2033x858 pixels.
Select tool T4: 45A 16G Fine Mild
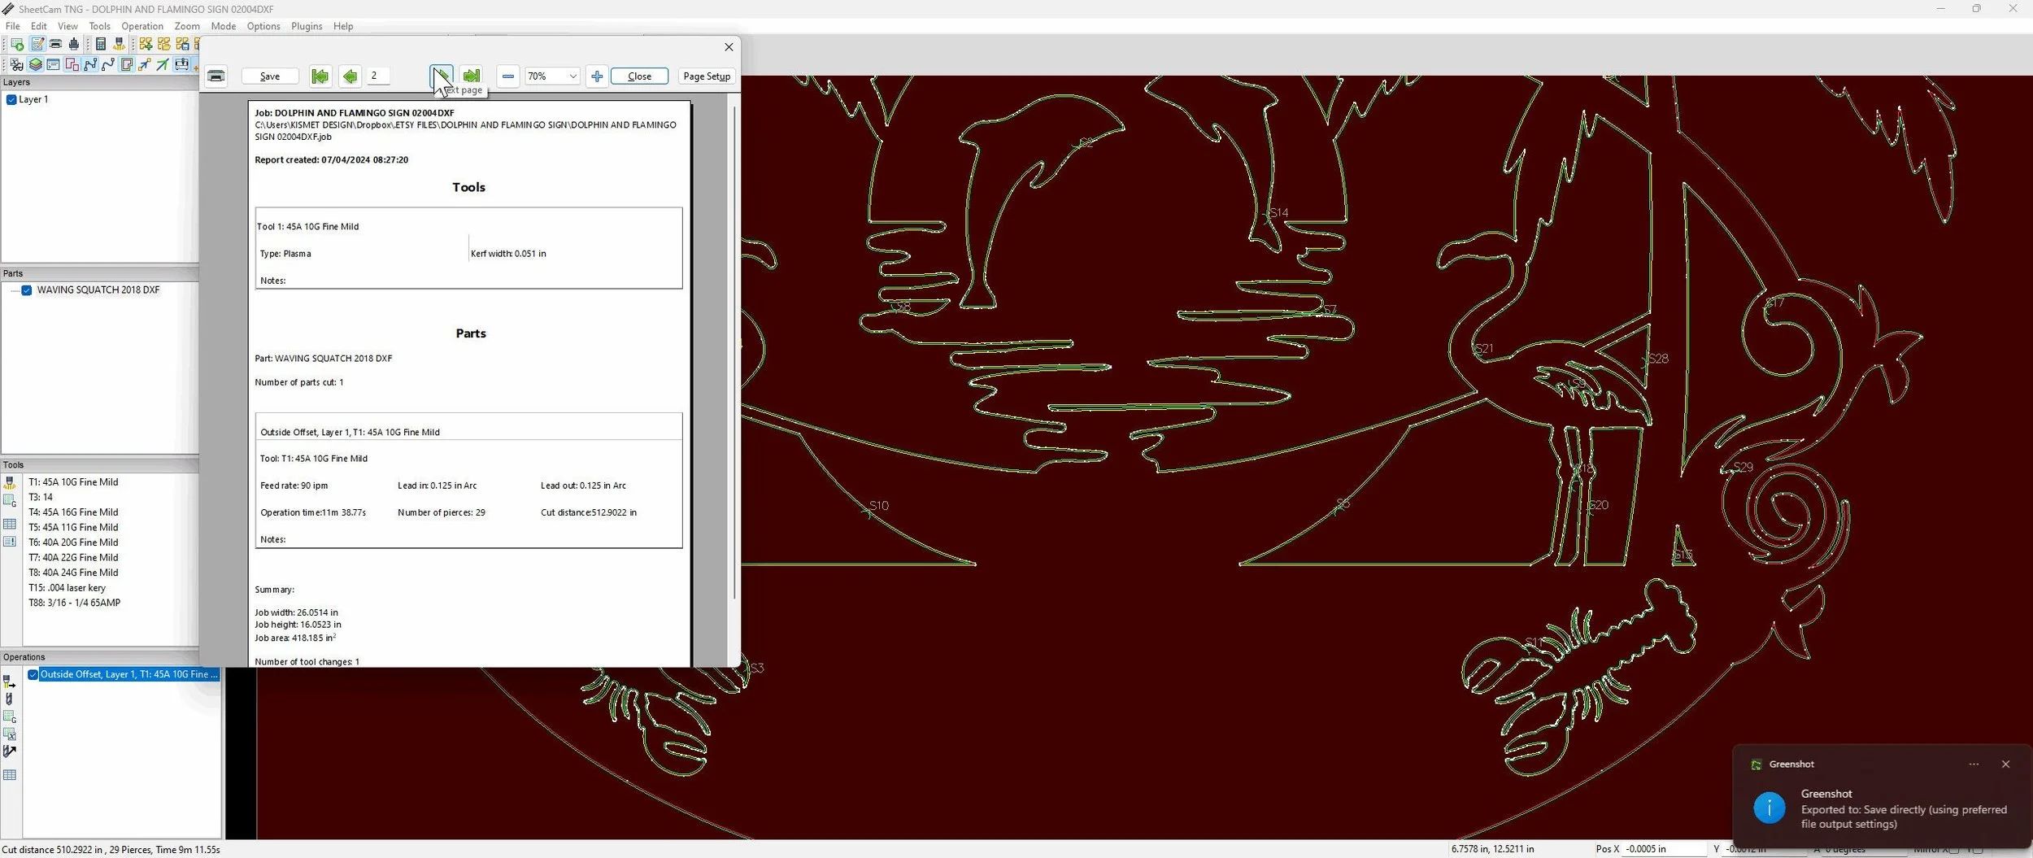coord(73,512)
